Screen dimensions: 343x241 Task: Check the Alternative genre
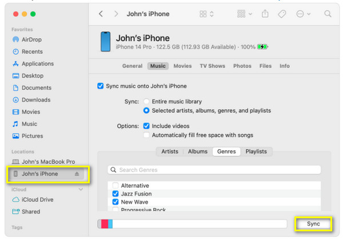coord(115,186)
